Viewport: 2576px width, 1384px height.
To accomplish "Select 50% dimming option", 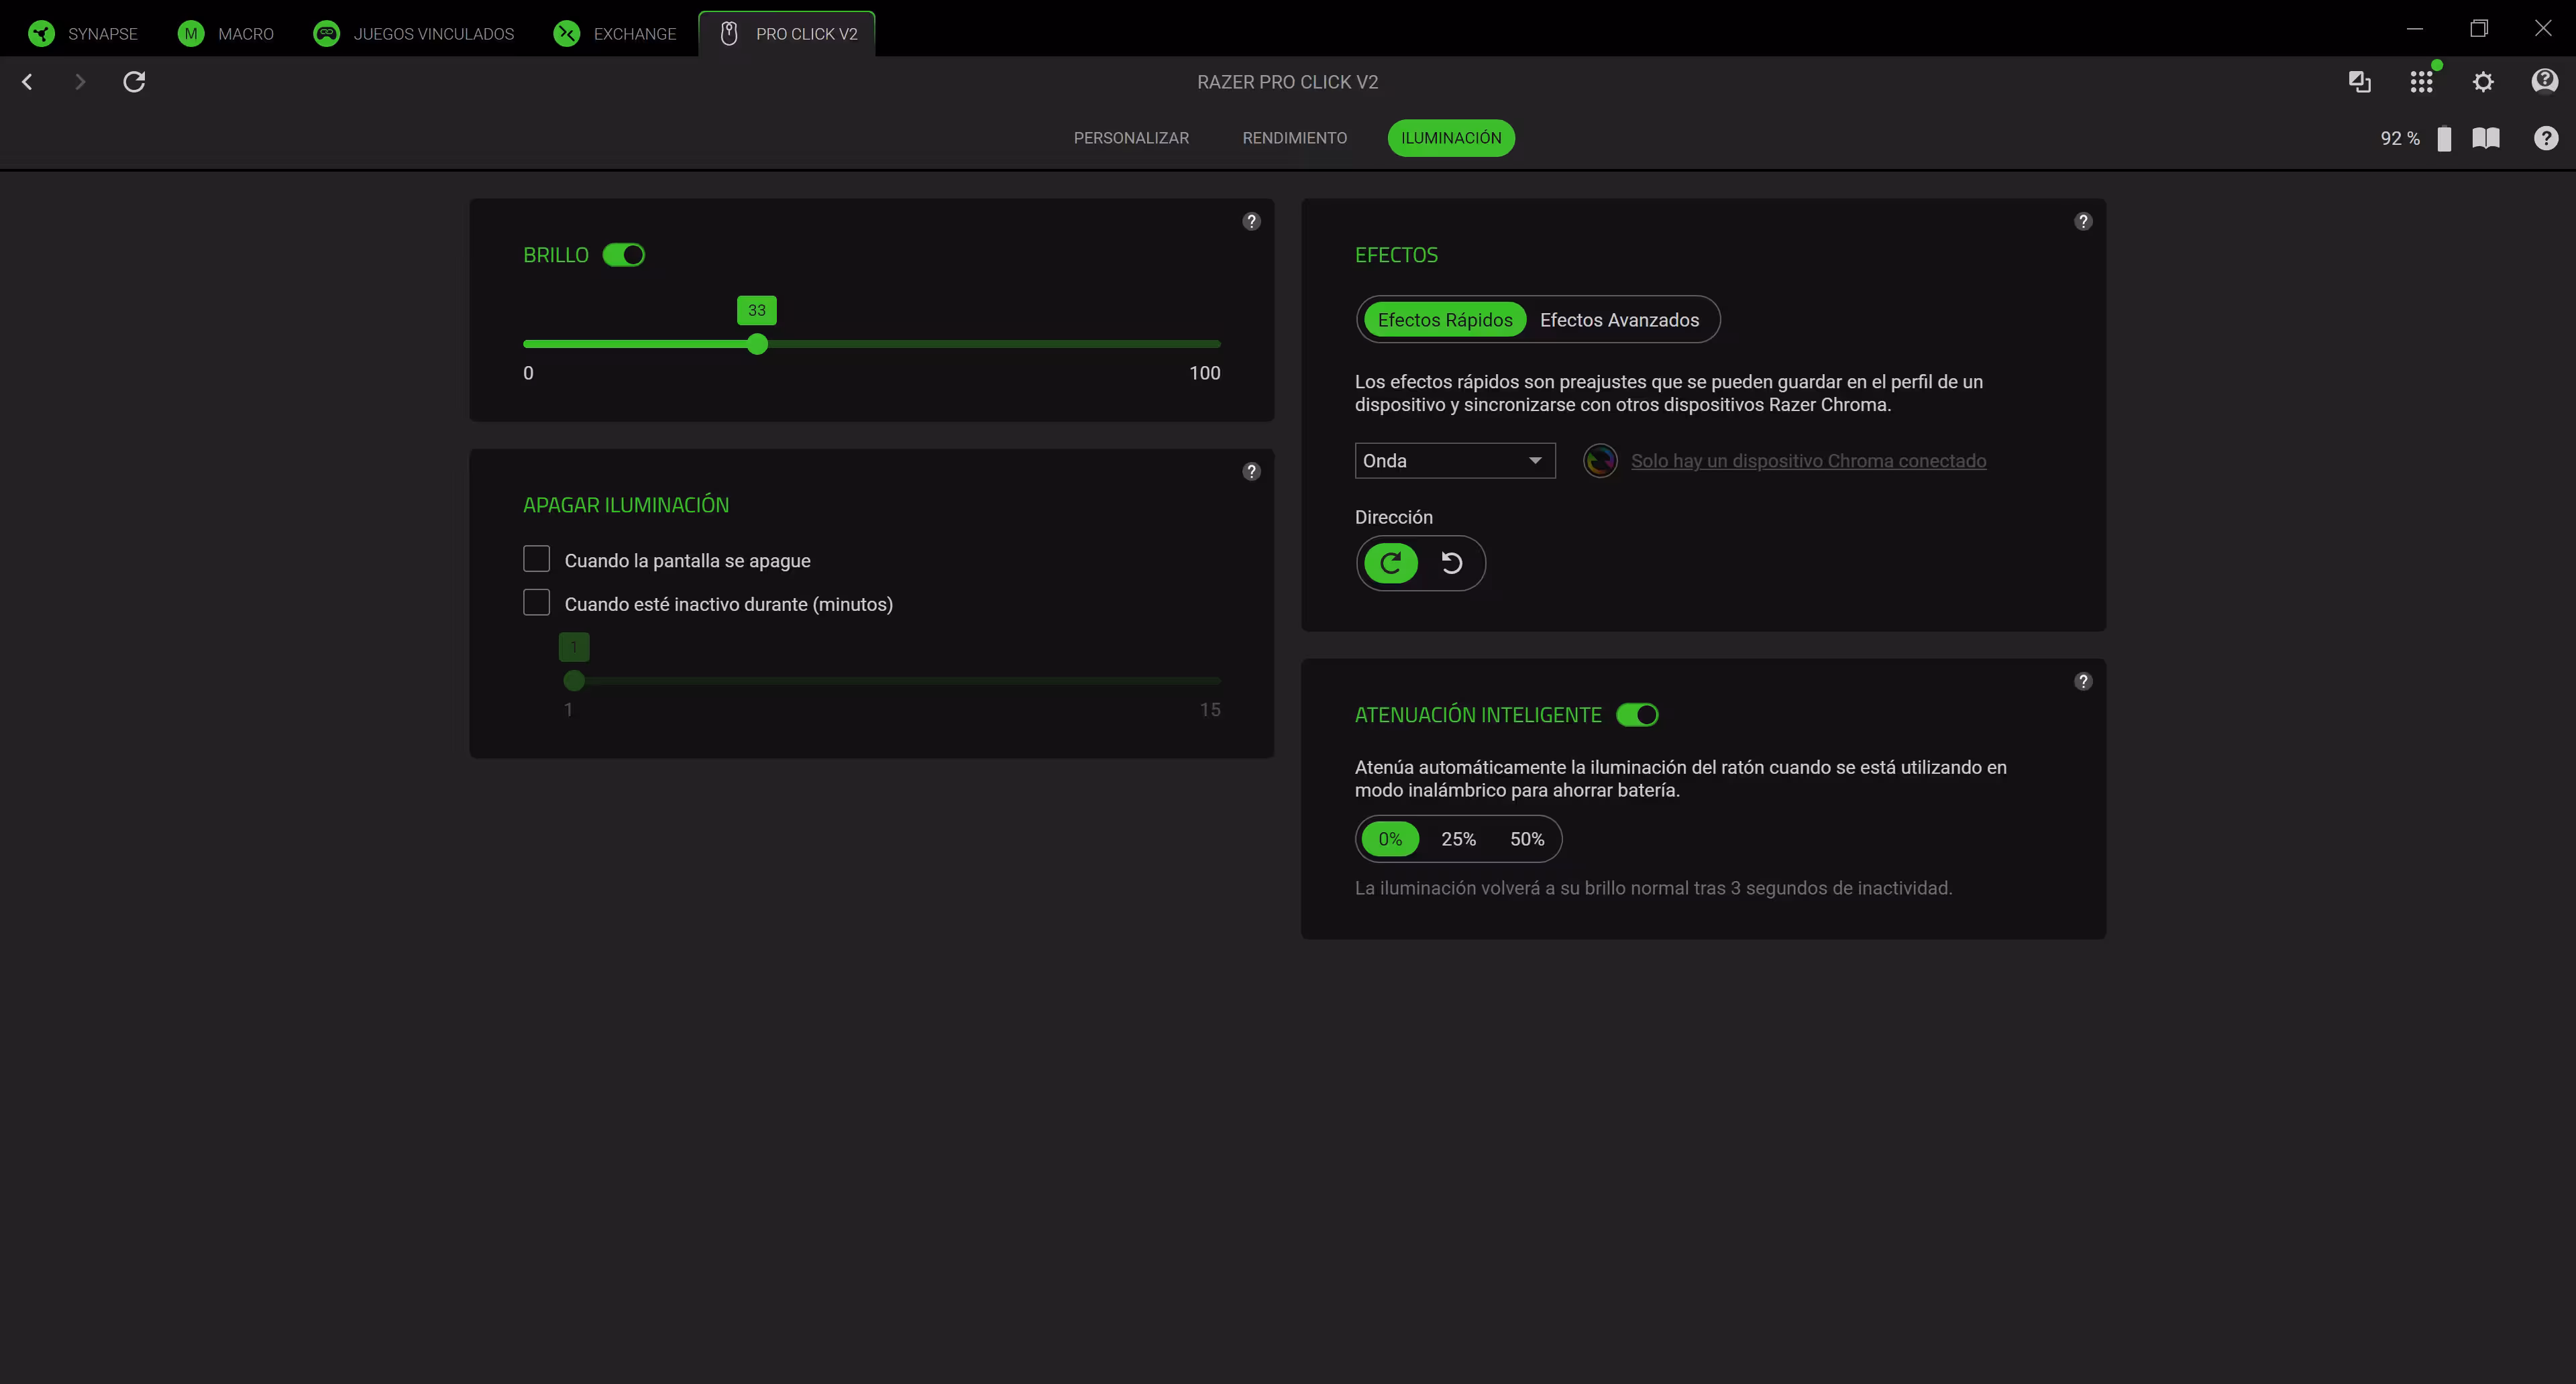I will click(x=1527, y=840).
